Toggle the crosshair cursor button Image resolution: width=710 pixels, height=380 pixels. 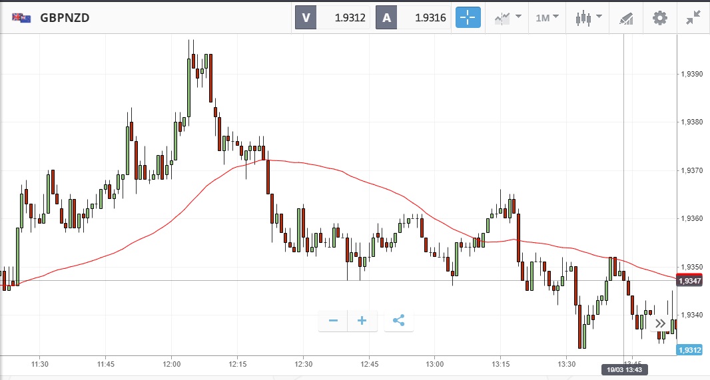tap(468, 17)
